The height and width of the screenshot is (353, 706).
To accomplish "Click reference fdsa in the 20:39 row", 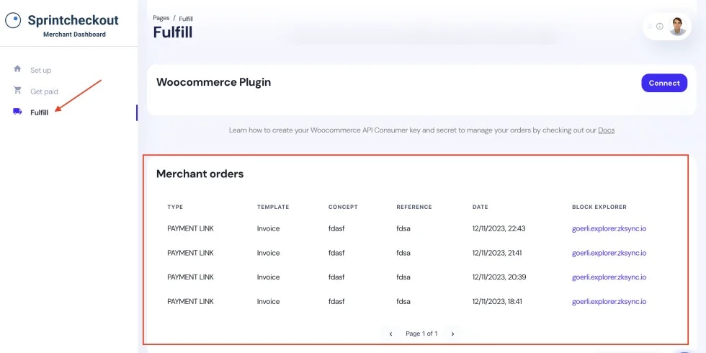I will tap(403, 277).
